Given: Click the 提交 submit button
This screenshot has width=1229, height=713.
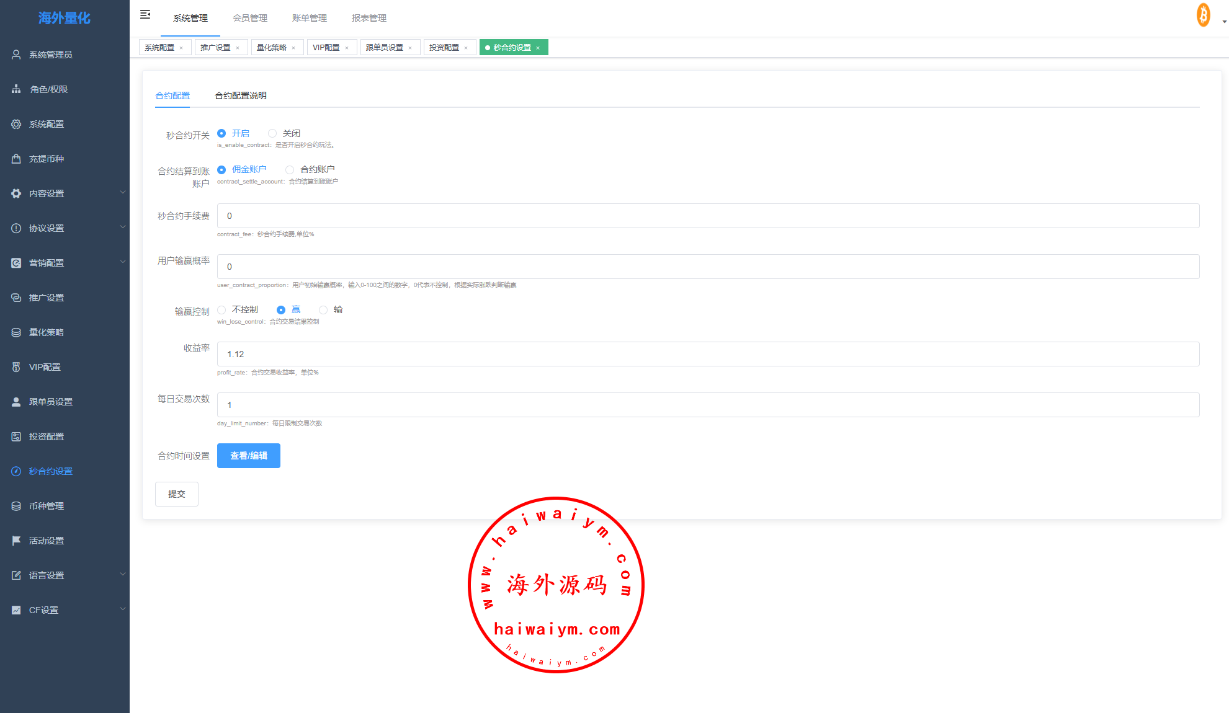Looking at the screenshot, I should [176, 494].
